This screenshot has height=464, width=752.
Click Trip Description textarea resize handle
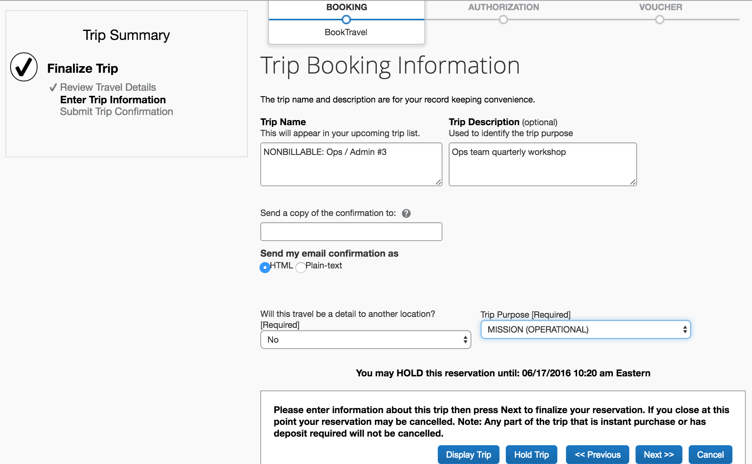pyautogui.click(x=633, y=182)
